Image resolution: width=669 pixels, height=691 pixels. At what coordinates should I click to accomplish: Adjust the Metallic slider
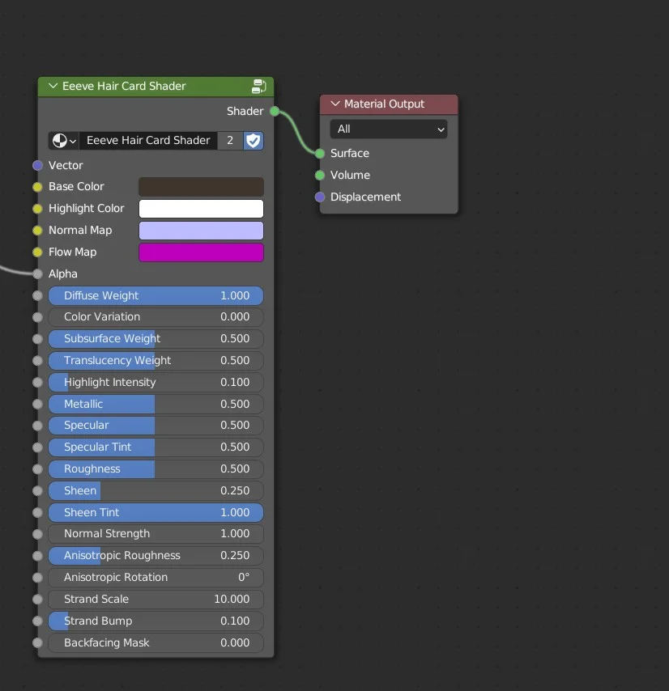[x=156, y=404]
